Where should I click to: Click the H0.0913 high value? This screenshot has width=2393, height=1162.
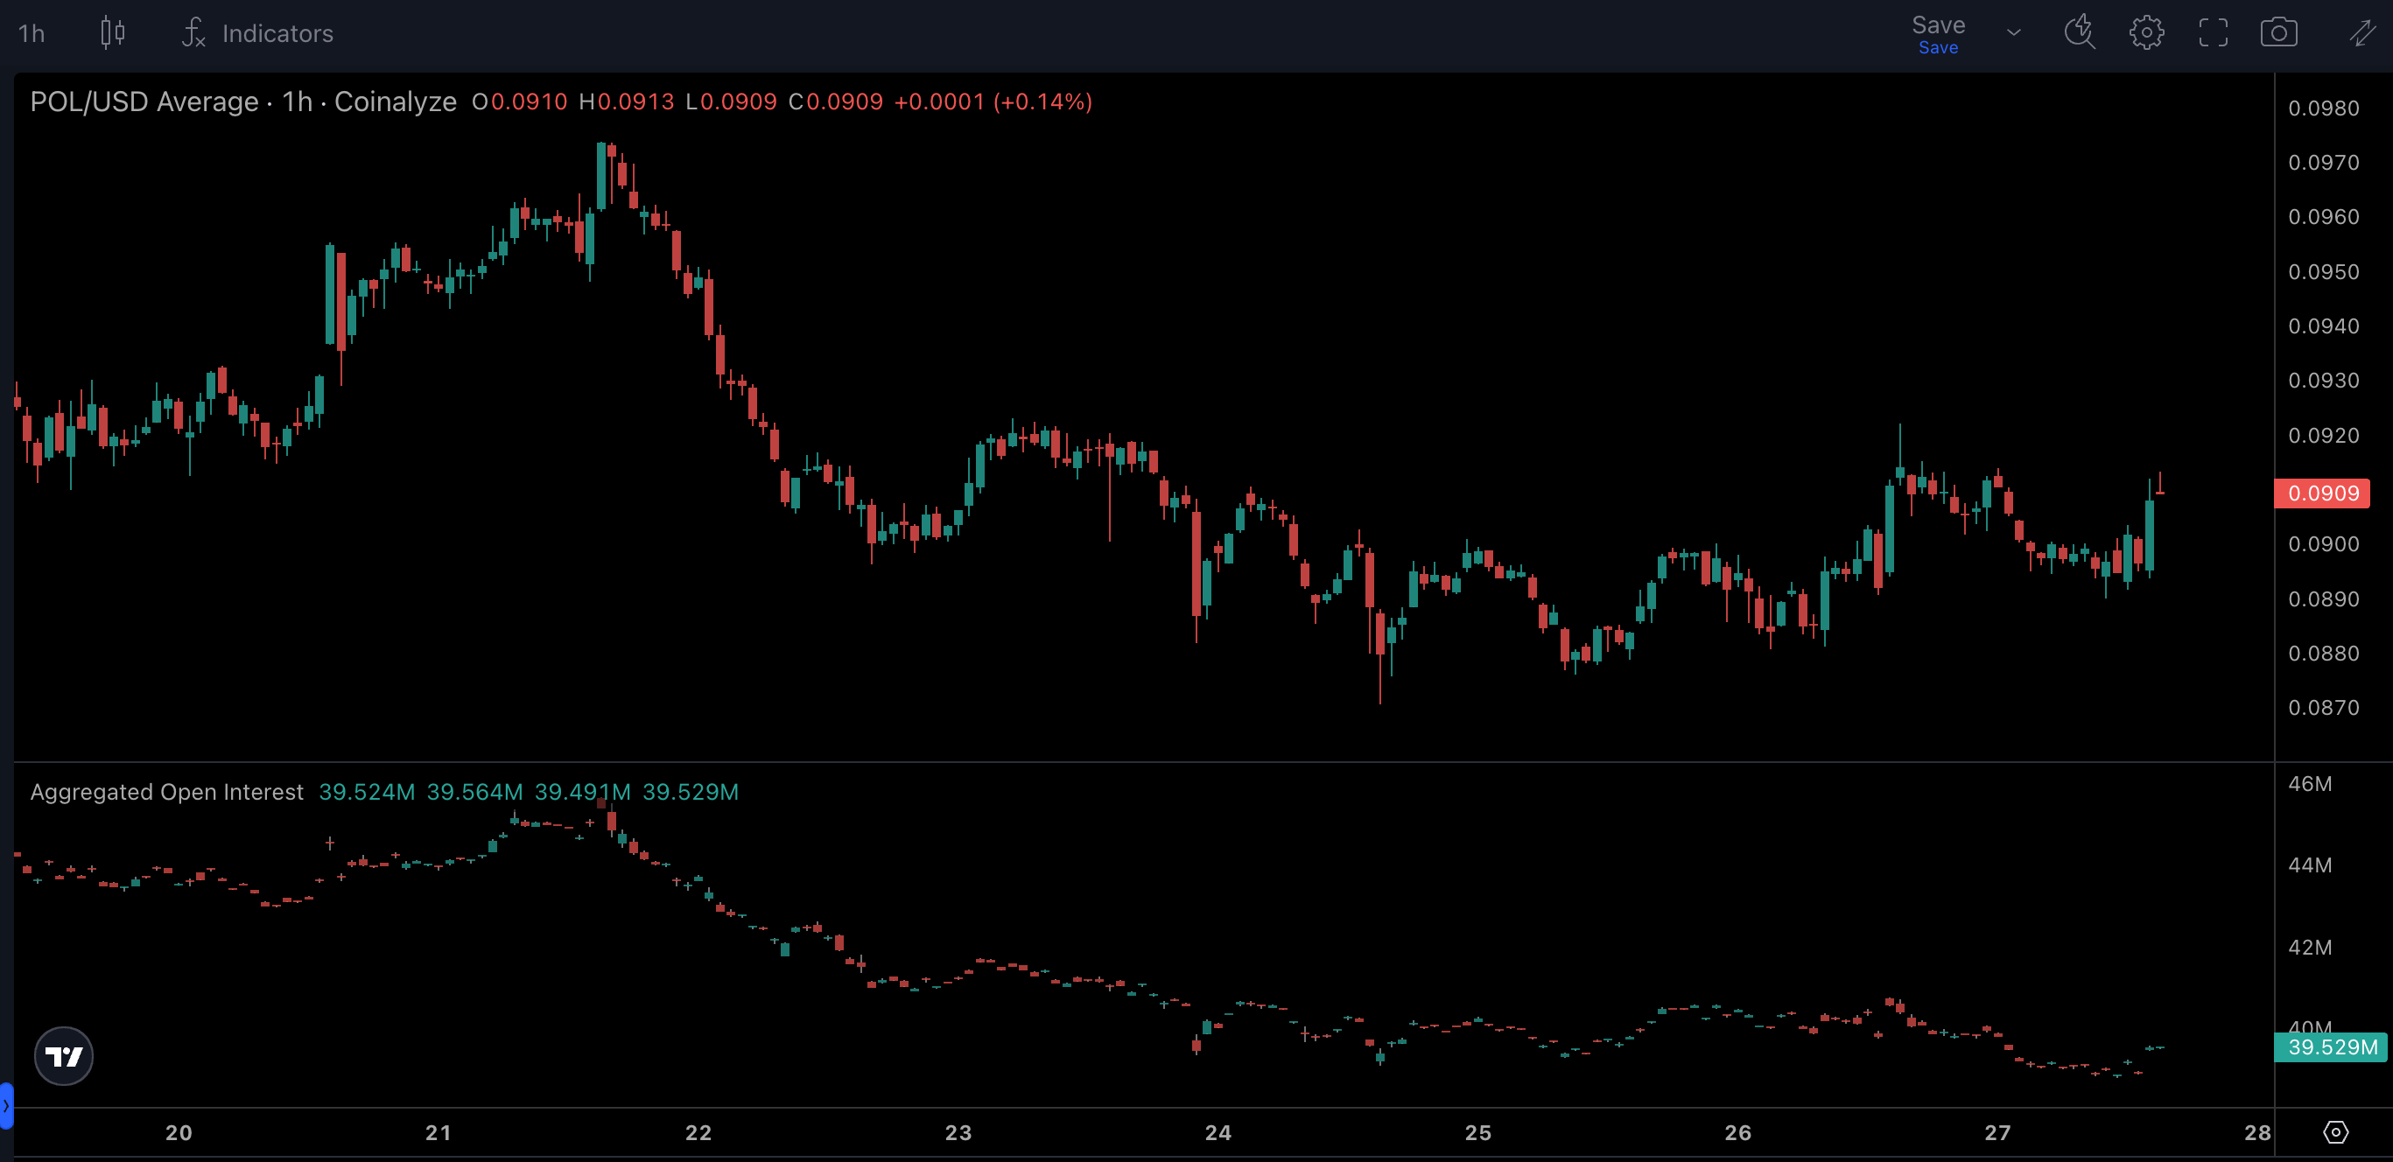627,101
